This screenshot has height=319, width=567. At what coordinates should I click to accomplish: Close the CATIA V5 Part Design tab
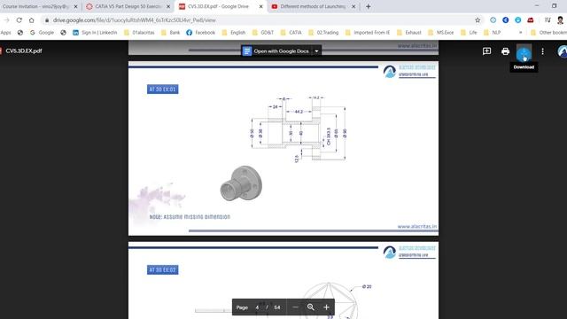point(168,6)
